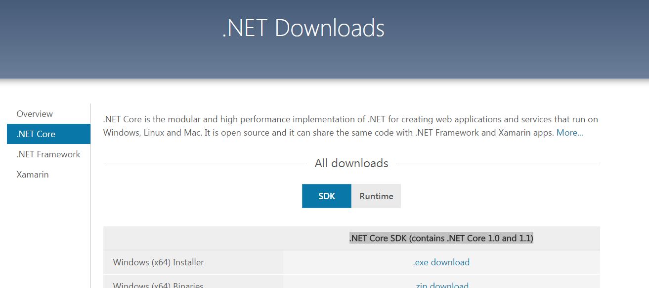Image resolution: width=649 pixels, height=288 pixels.
Task: Open the Overview sidebar item
Action: (x=35, y=114)
